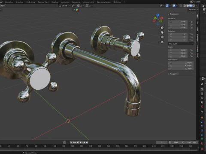Viewport: 206px width, 154px height.
Task: Open the Output properties tab icon
Action: [202, 94]
